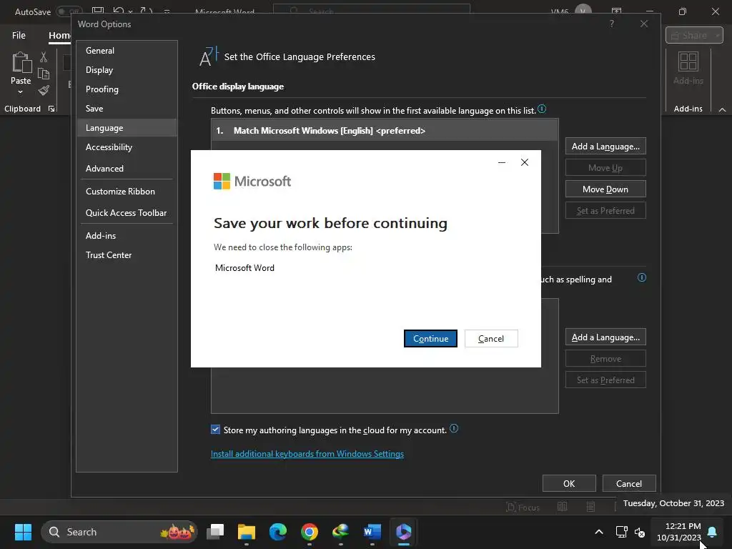Collapse the ribbon with chevron arrow
732x549 pixels.
722,109
